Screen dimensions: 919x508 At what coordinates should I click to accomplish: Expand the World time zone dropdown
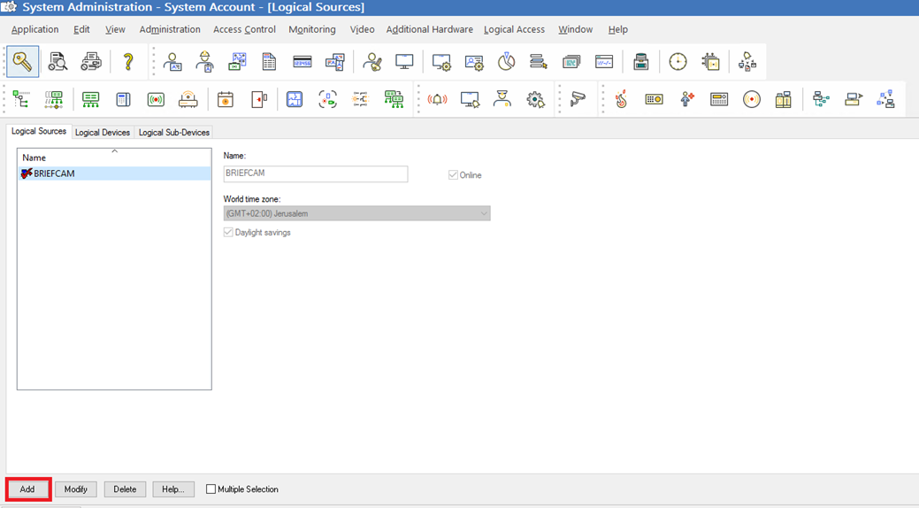coord(357,213)
